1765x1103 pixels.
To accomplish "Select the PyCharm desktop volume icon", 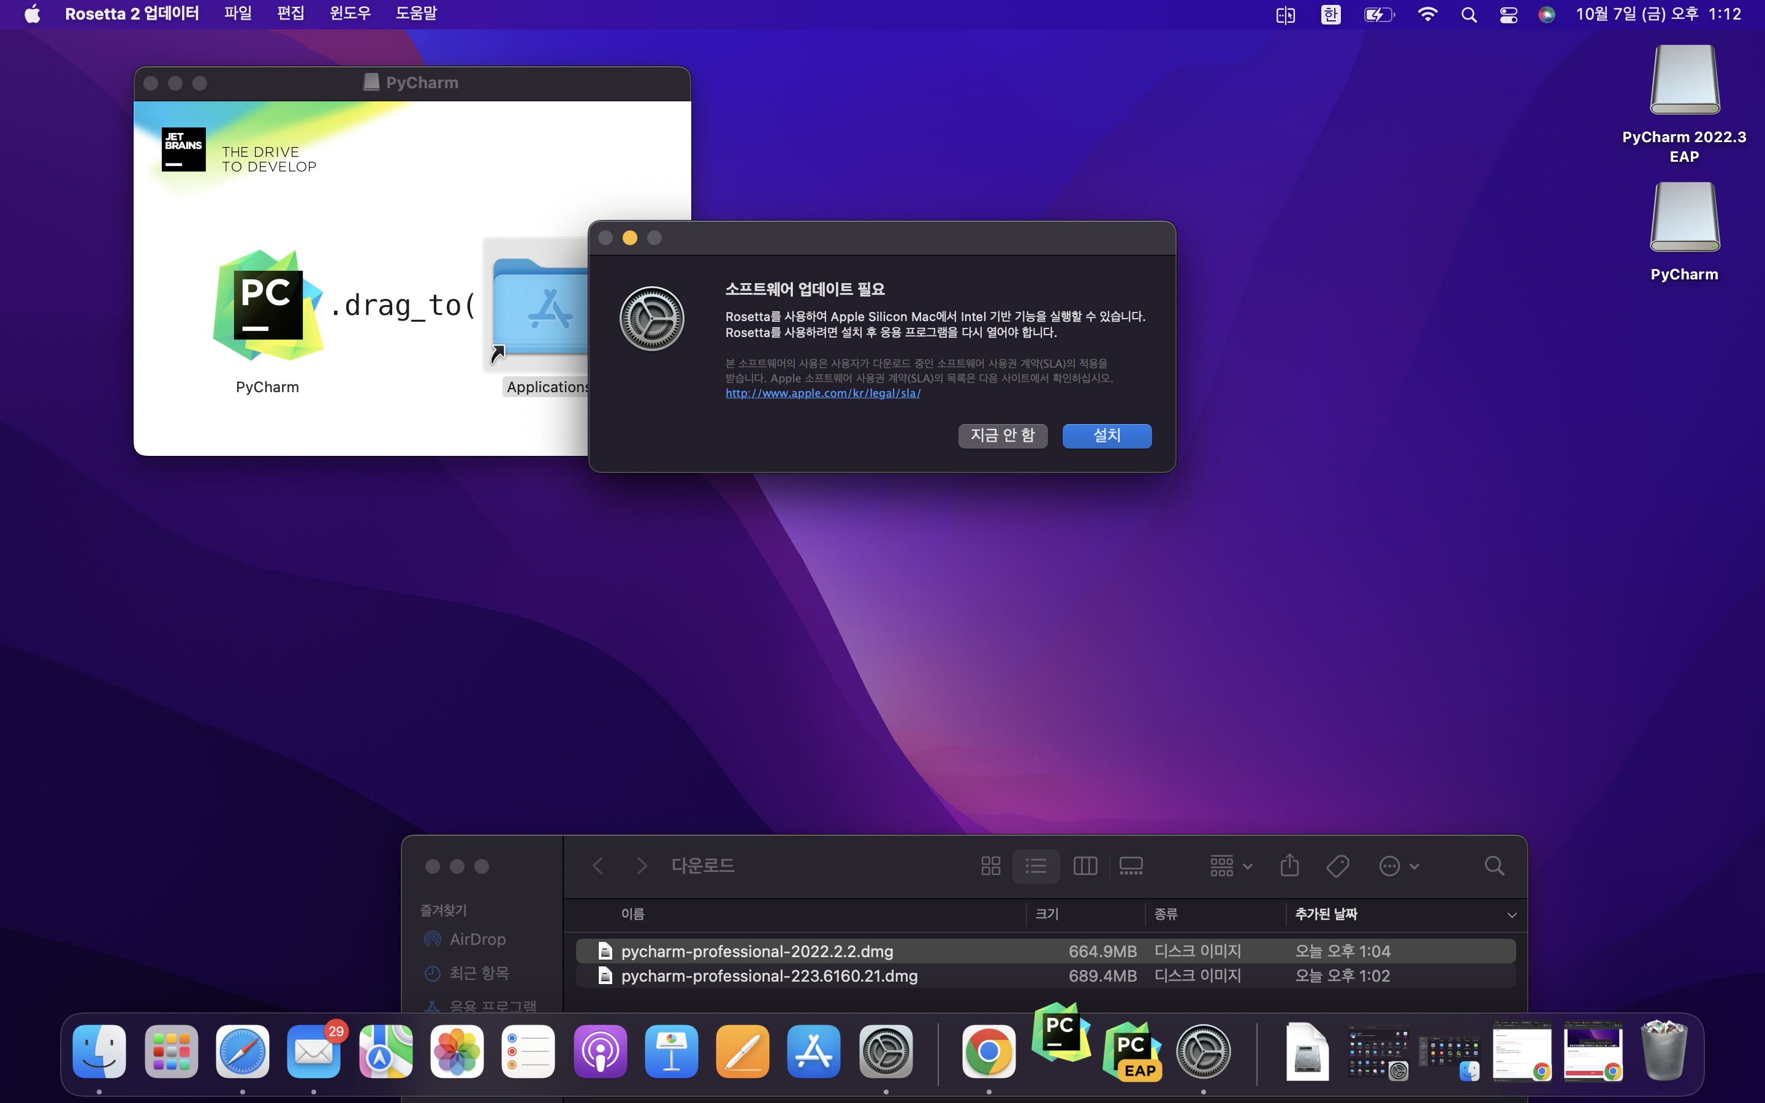I will tap(1684, 218).
